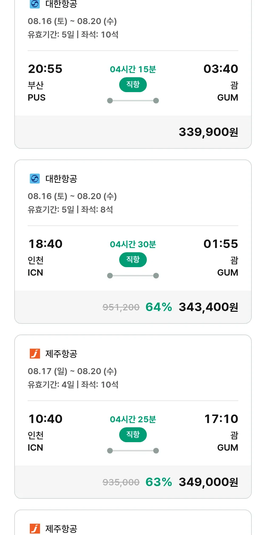Tap 직항 badge on the 10:40 Incheon flight
The width and height of the screenshot is (266, 535).
pyautogui.click(x=133, y=435)
